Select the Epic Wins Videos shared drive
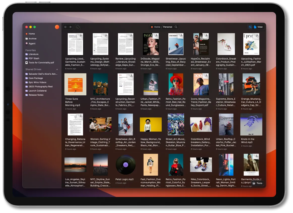 click(37, 82)
